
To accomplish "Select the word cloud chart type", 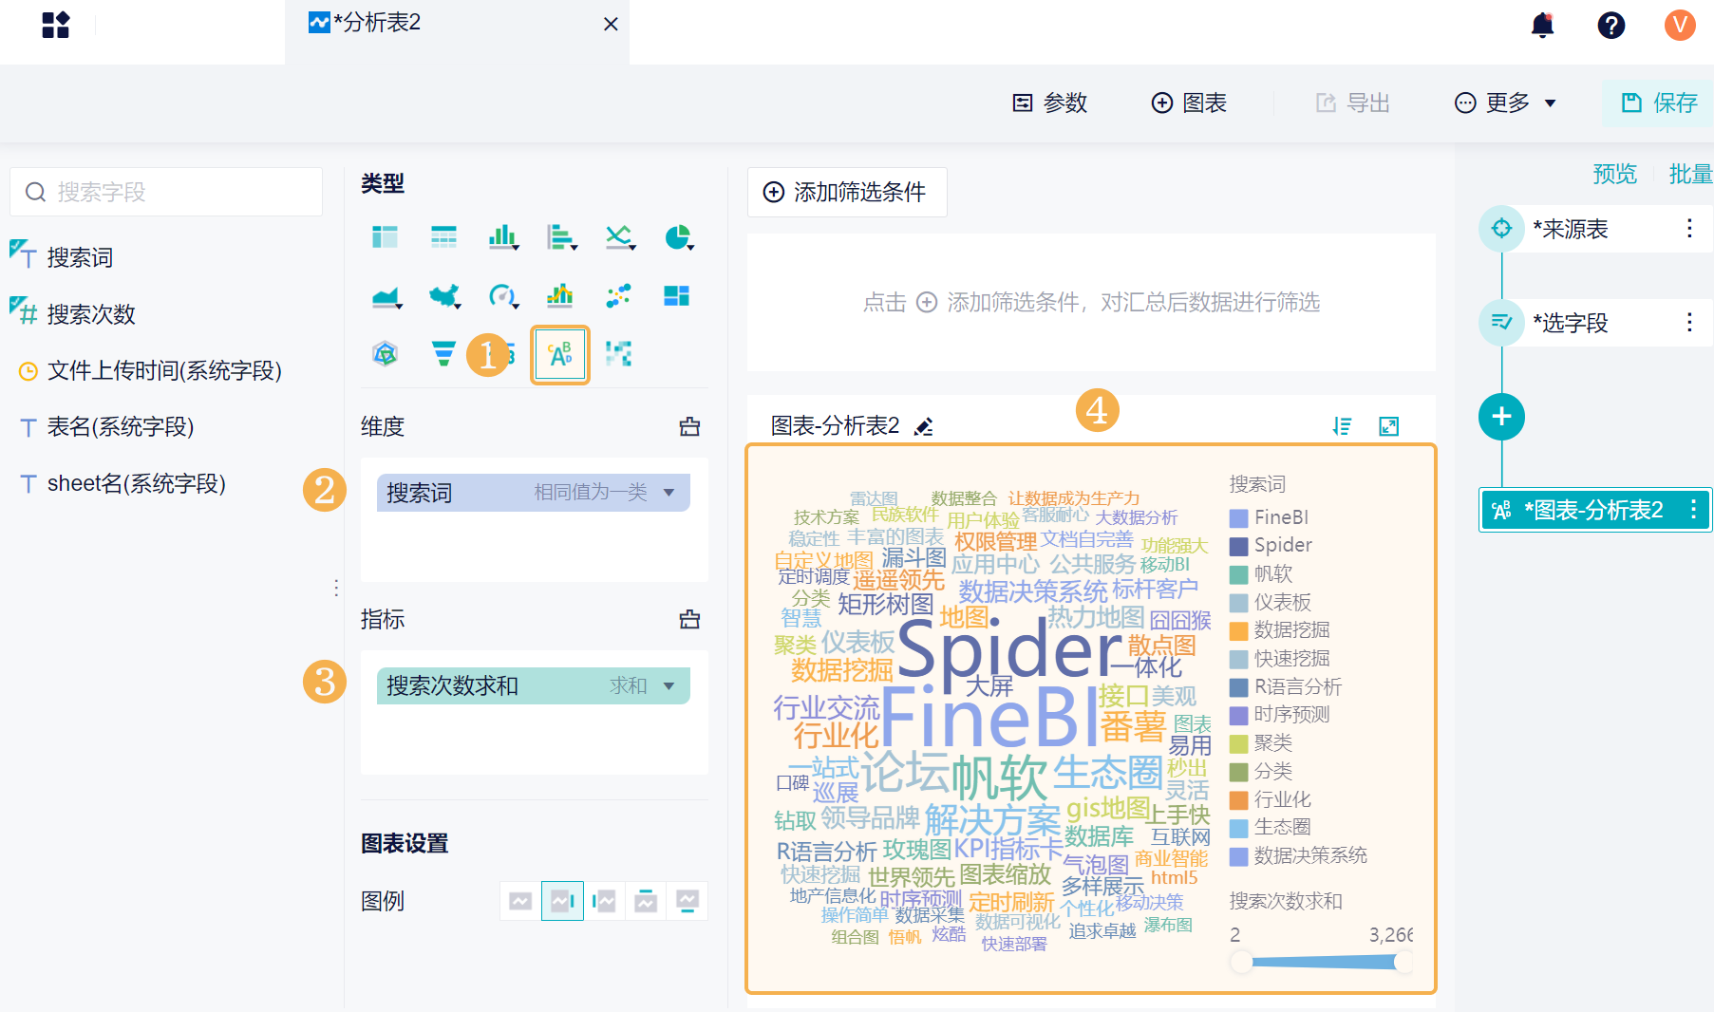I will 560,354.
